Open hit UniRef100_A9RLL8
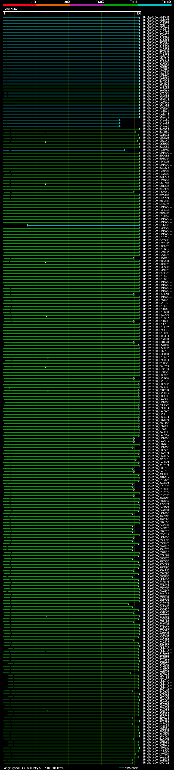Viewport: 174px width, 770px height. point(156,26)
